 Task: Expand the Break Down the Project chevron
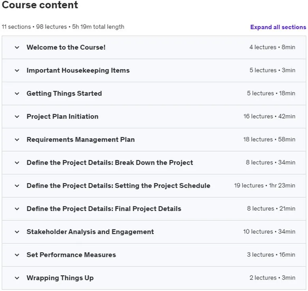pos(17,163)
